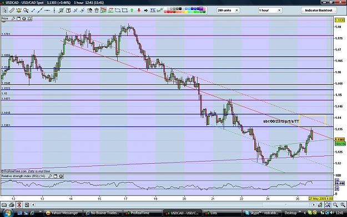The width and height of the screenshot is (347, 217).
Task: Select the extended trend line tool
Action: 40,11
